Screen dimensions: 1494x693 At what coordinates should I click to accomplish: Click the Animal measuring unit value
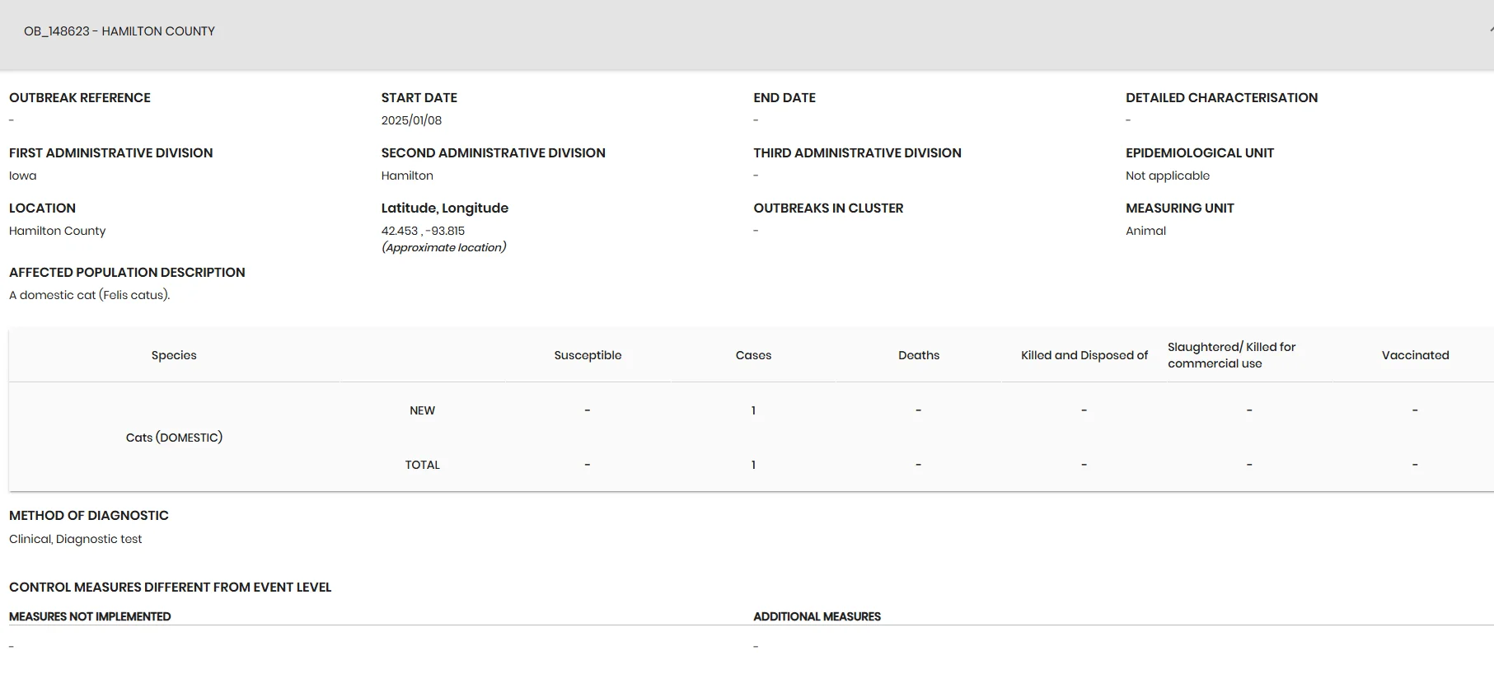1145,231
